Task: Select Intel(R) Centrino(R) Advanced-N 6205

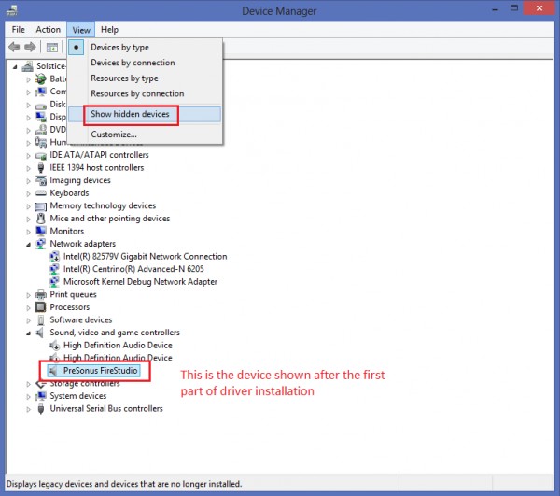Action: click(133, 269)
